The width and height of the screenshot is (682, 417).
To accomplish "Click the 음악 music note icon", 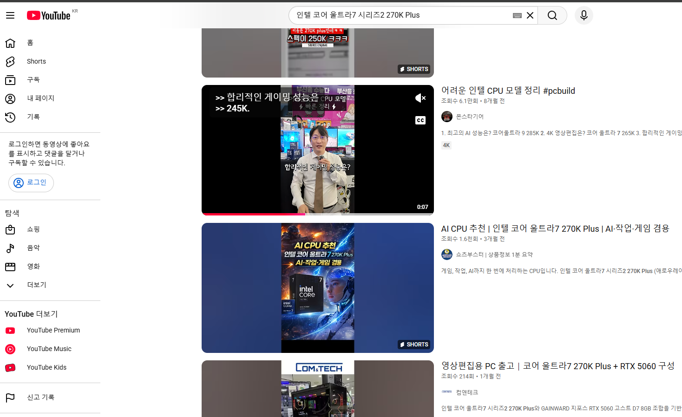I will click(10, 248).
